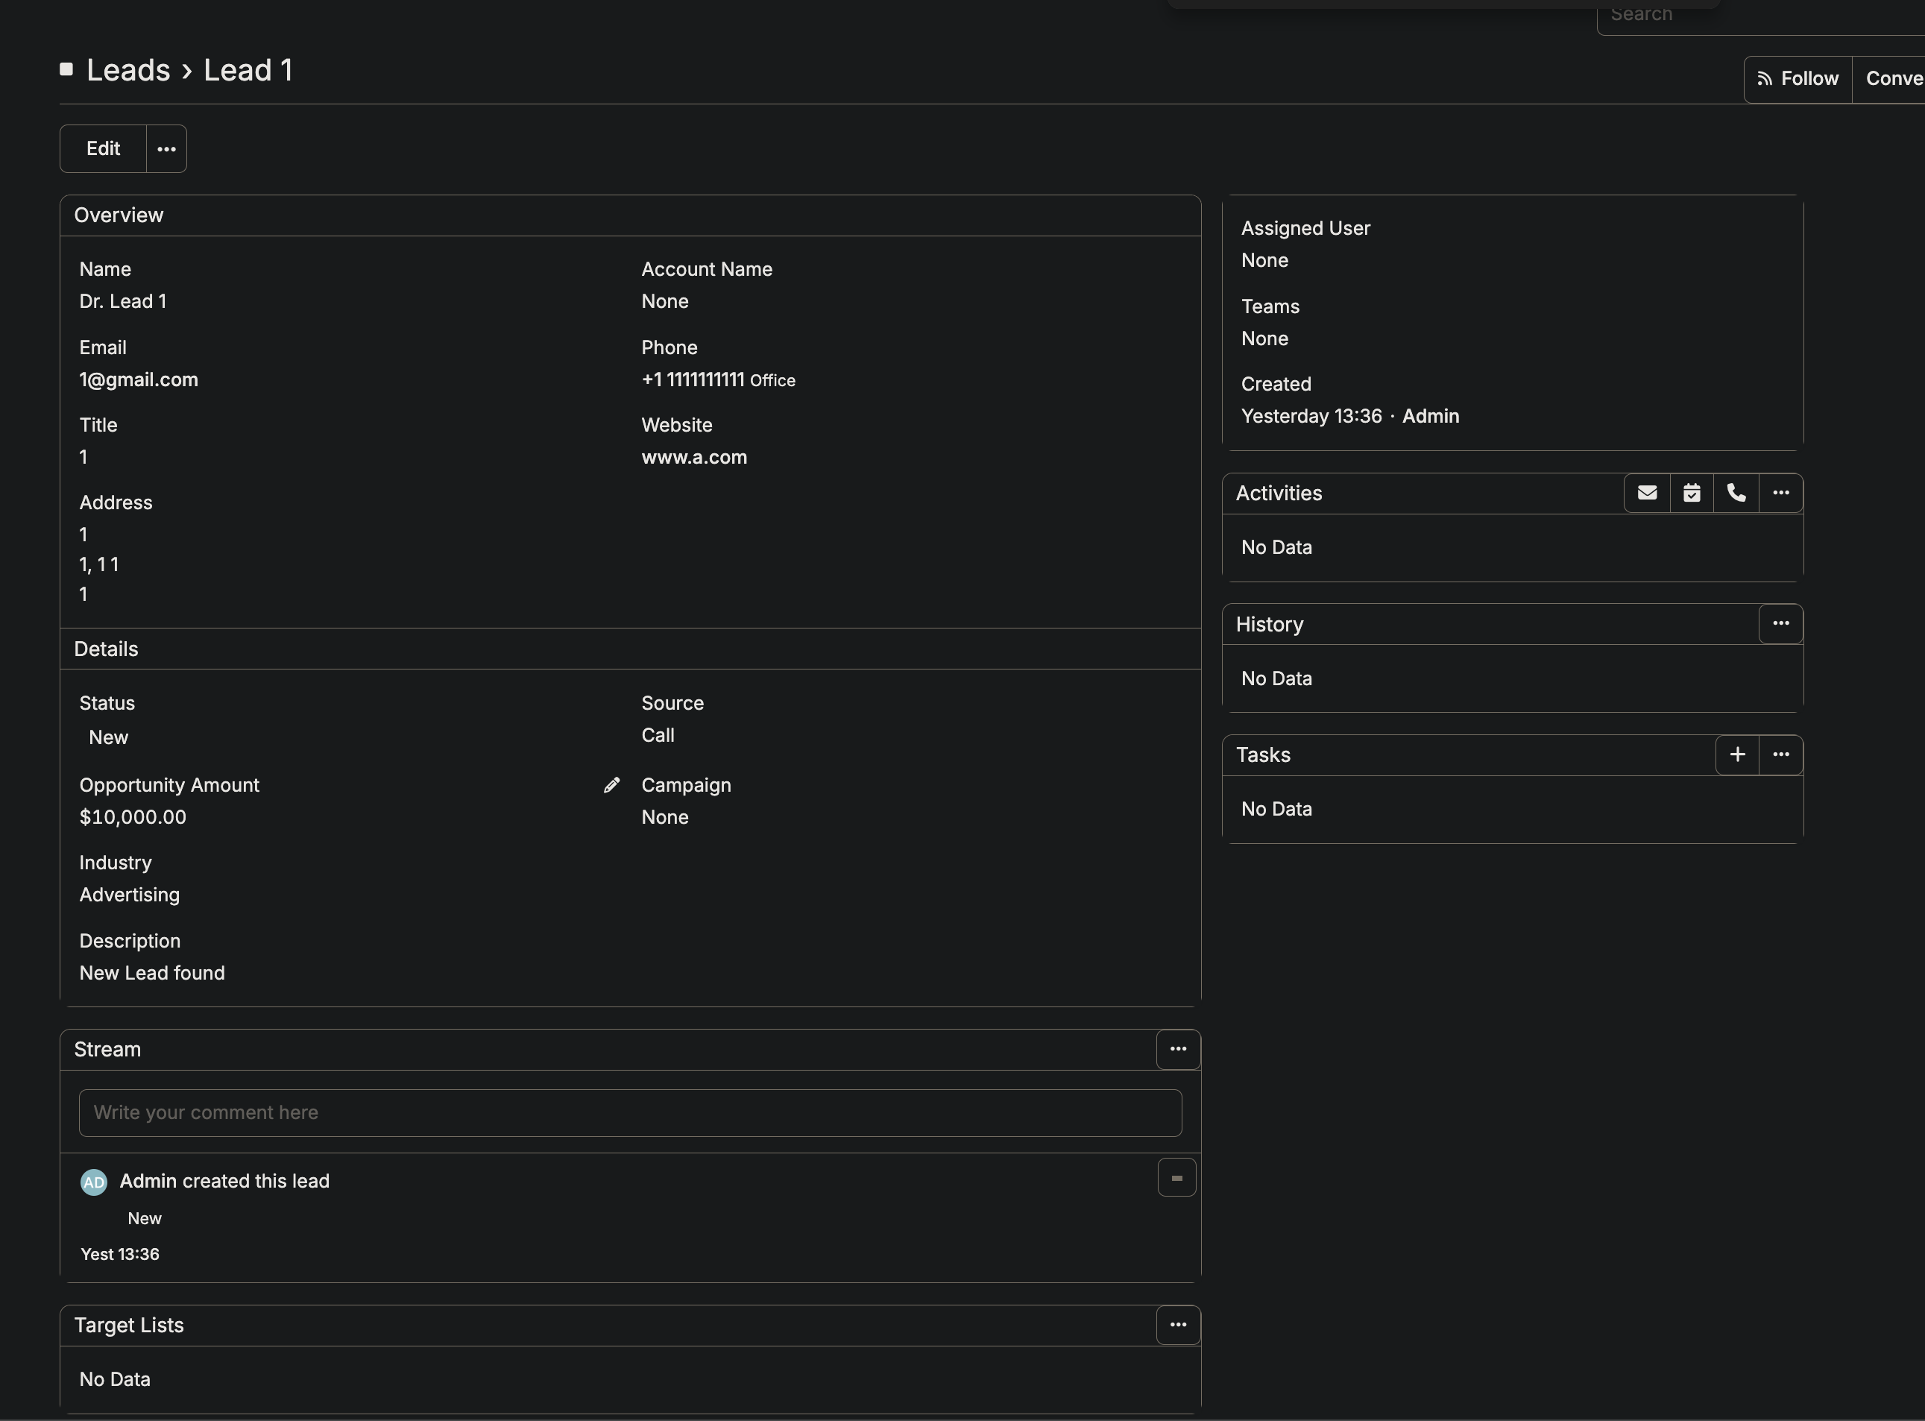Click Admin name in stream entry
This screenshot has height=1421, width=1925.
click(148, 1181)
